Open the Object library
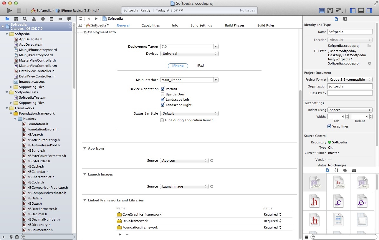The image size is (379, 240). (345, 170)
